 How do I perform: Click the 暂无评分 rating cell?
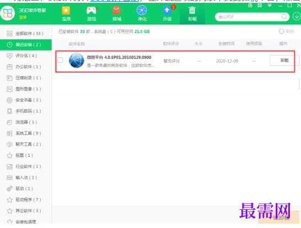171,61
